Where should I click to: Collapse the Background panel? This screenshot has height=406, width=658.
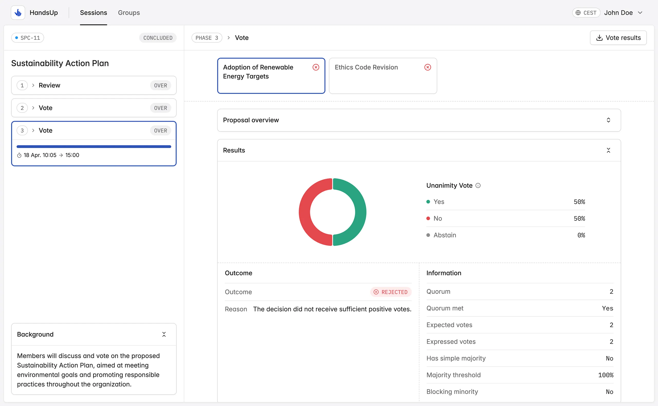click(x=164, y=334)
